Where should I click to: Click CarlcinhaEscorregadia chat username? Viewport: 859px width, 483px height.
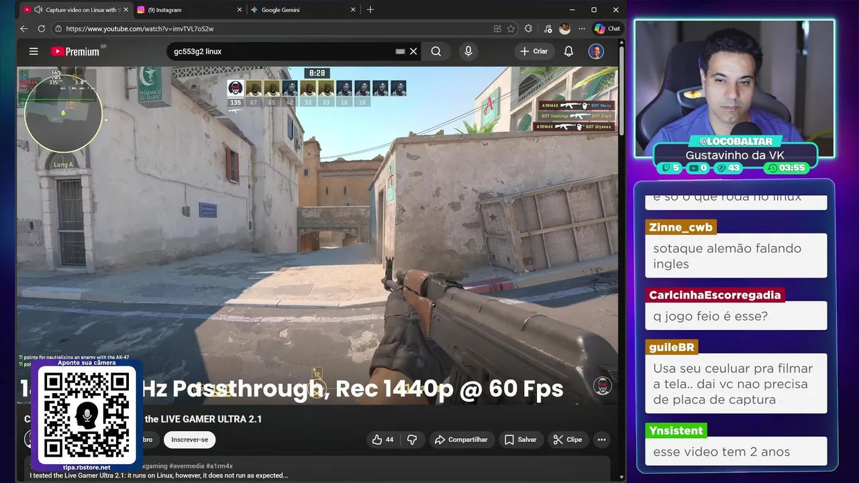715,294
